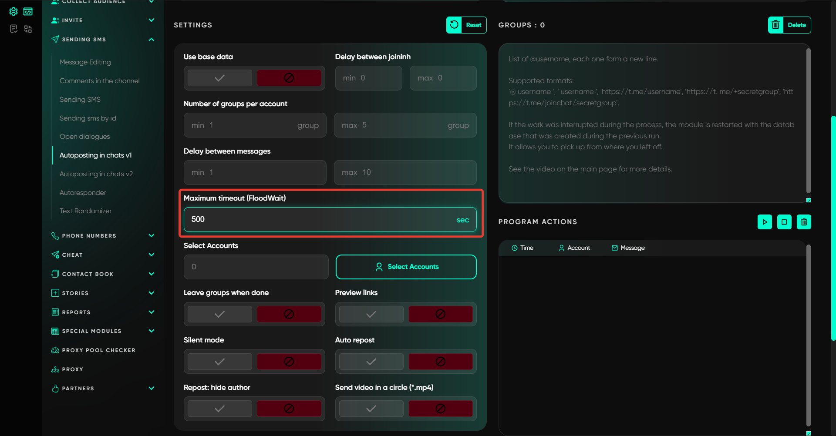Click the stop icon in Program Actions
This screenshot has height=436, width=836.
coord(784,222)
